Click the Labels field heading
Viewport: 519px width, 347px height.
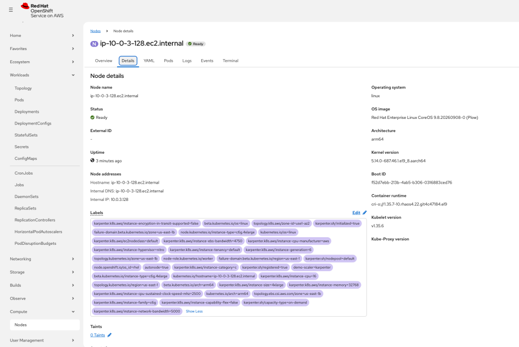point(97,212)
